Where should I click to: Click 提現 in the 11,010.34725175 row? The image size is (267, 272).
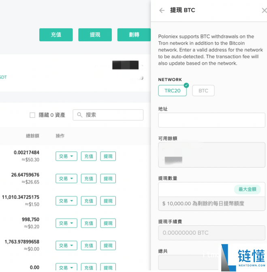click(x=108, y=201)
